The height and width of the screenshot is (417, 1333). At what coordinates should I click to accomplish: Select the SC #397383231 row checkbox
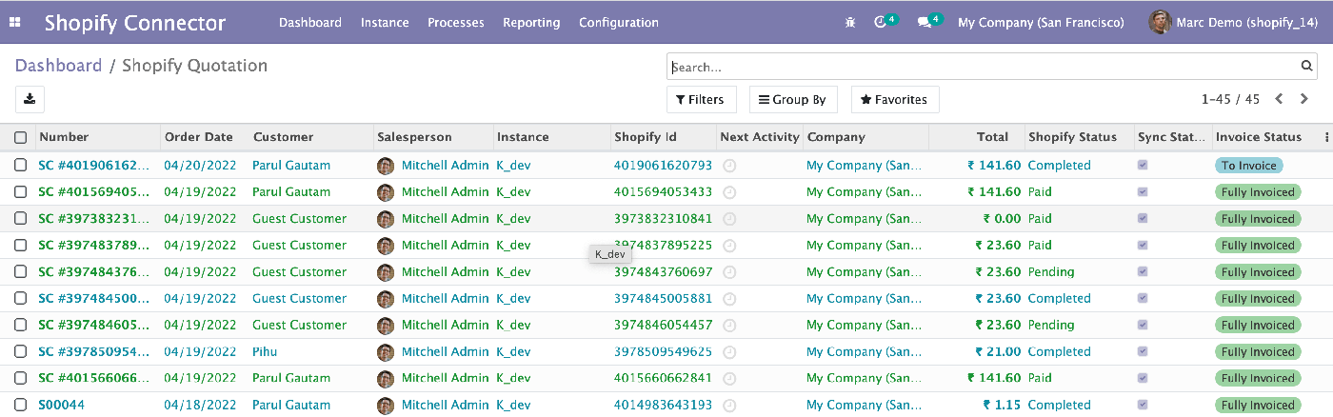(x=21, y=219)
